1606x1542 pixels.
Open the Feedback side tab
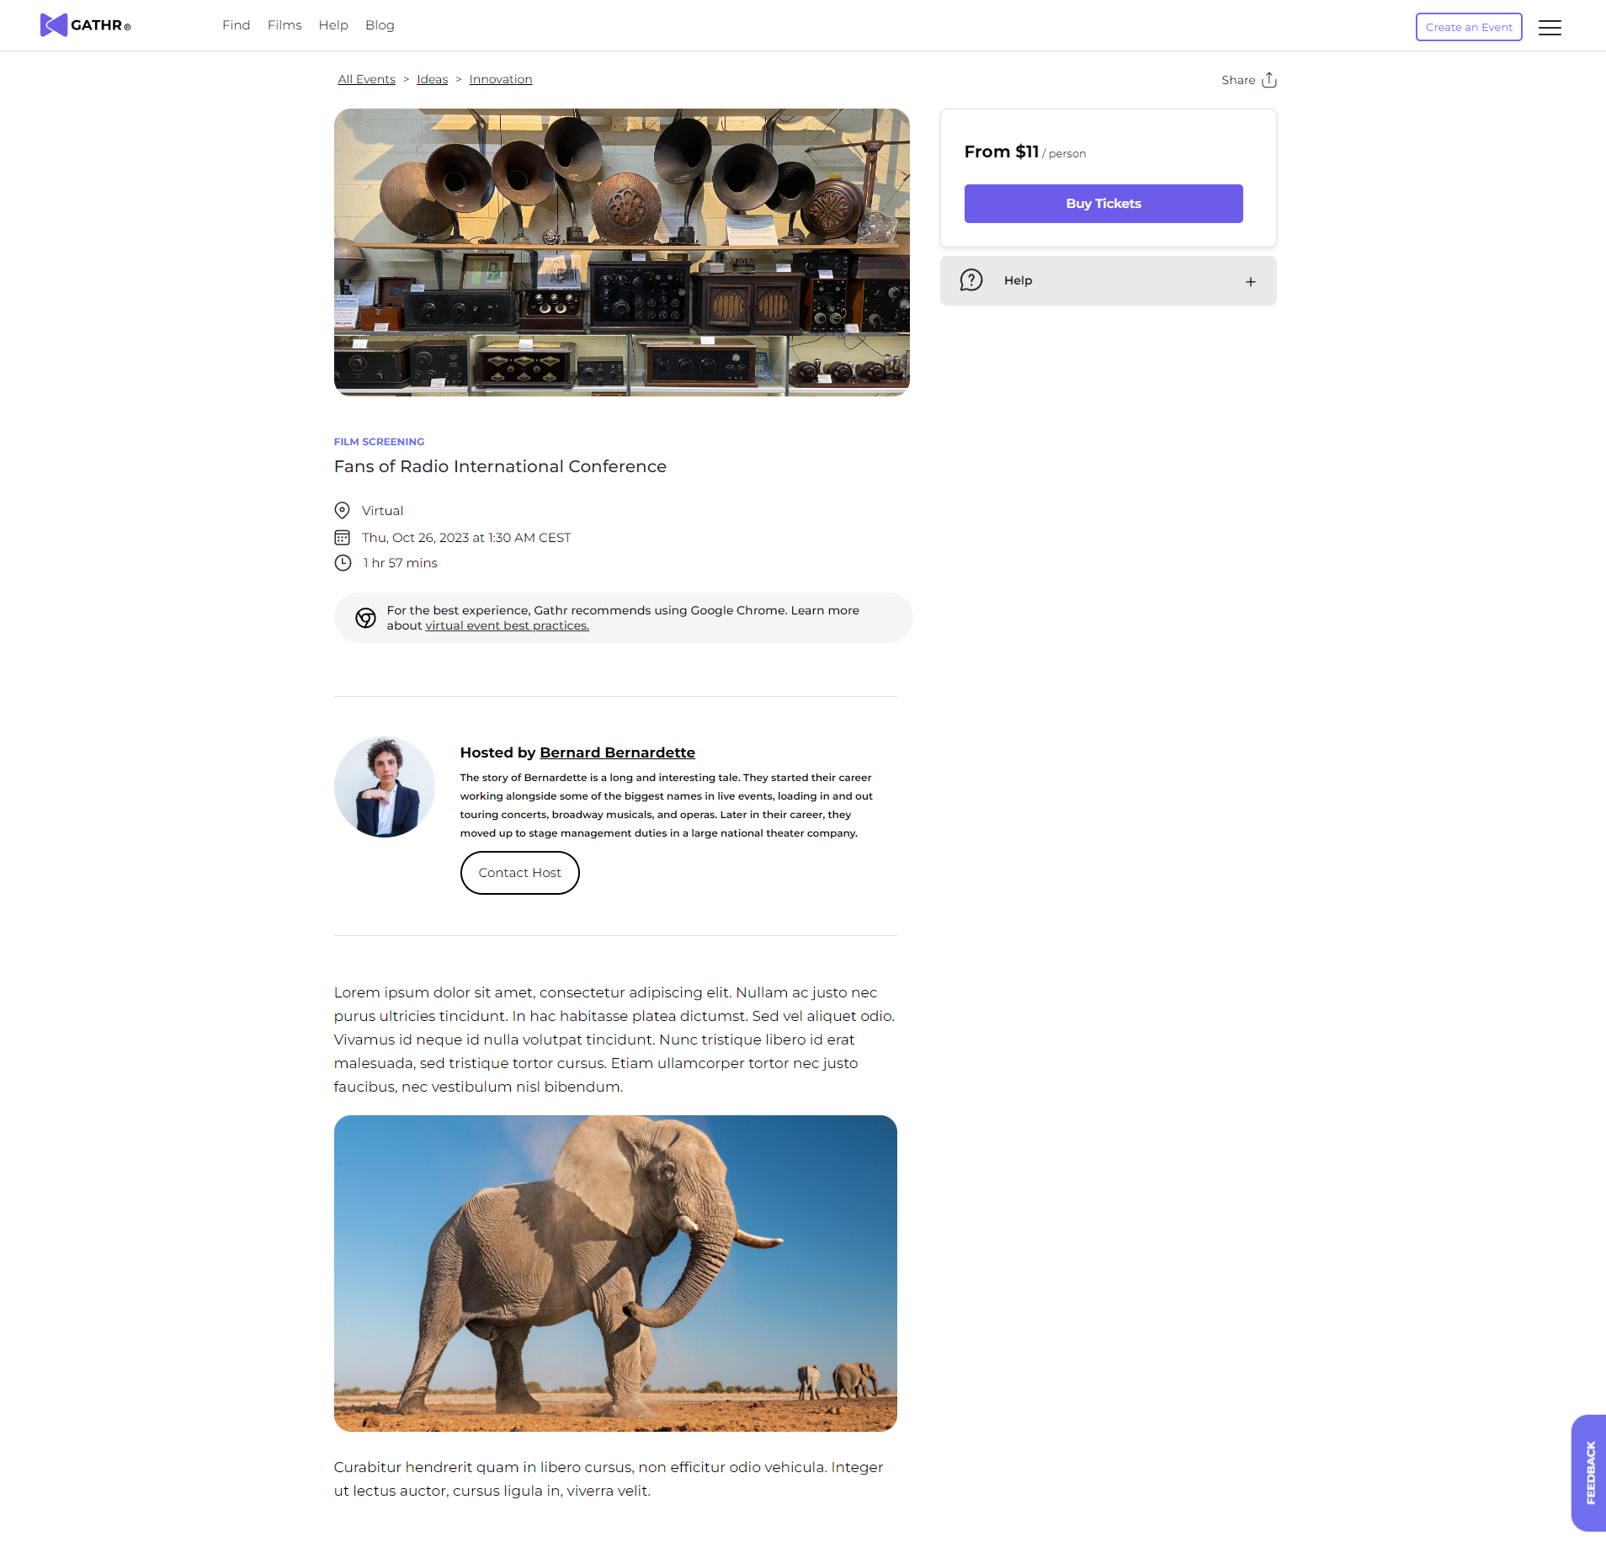pos(1589,1473)
